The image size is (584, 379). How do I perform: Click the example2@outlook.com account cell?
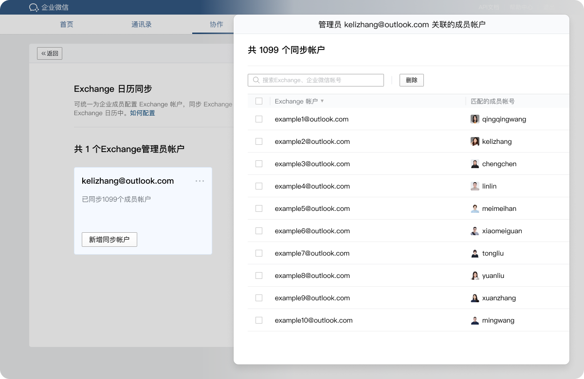312,141
